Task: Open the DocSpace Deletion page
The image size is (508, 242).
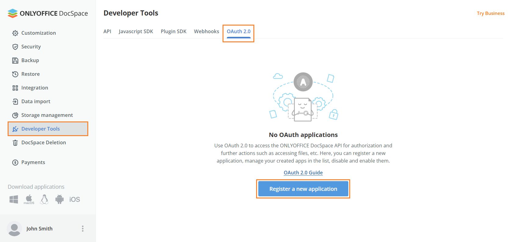Action: (x=44, y=142)
